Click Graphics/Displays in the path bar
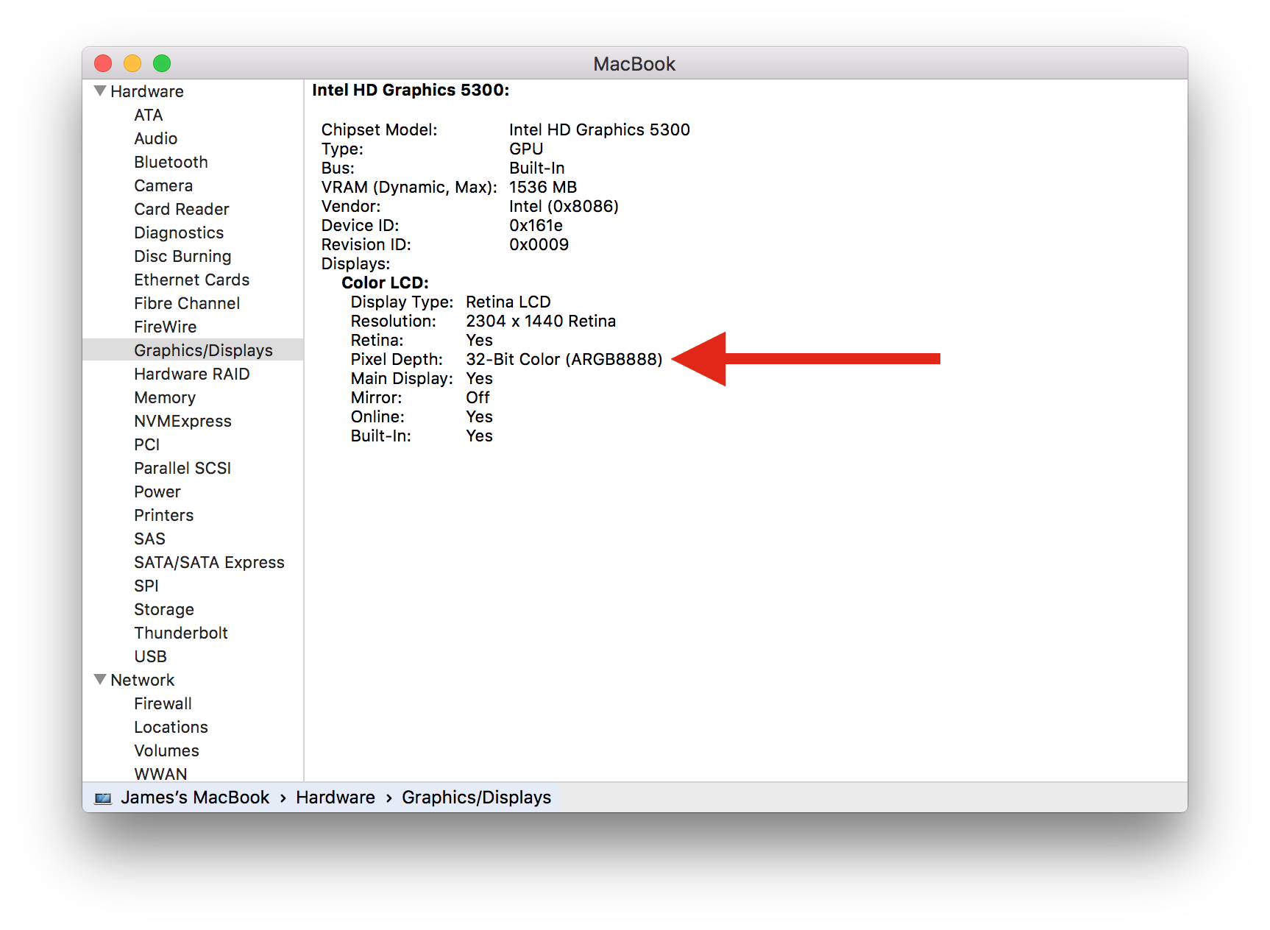 (477, 798)
